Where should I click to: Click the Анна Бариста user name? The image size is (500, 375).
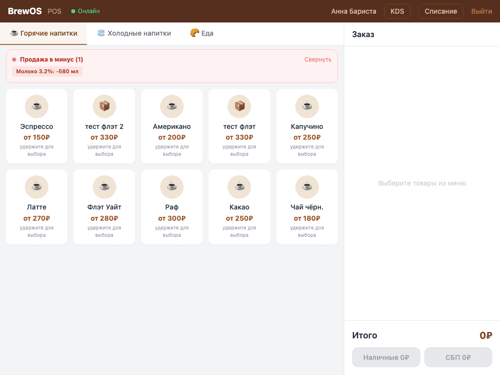pos(354,11)
